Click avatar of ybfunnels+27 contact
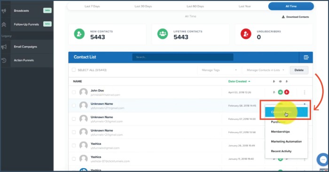 (84, 106)
